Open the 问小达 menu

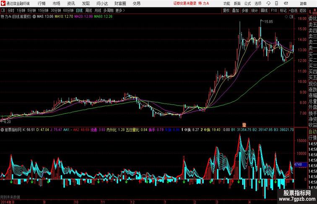click(x=102, y=3)
